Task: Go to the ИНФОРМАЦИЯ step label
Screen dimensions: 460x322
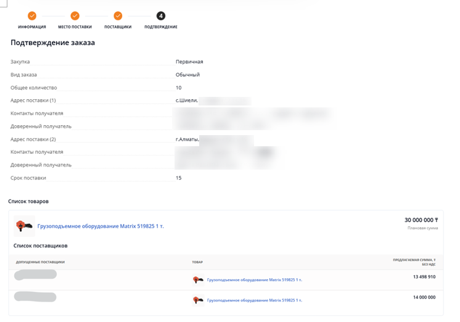Action: pyautogui.click(x=32, y=27)
